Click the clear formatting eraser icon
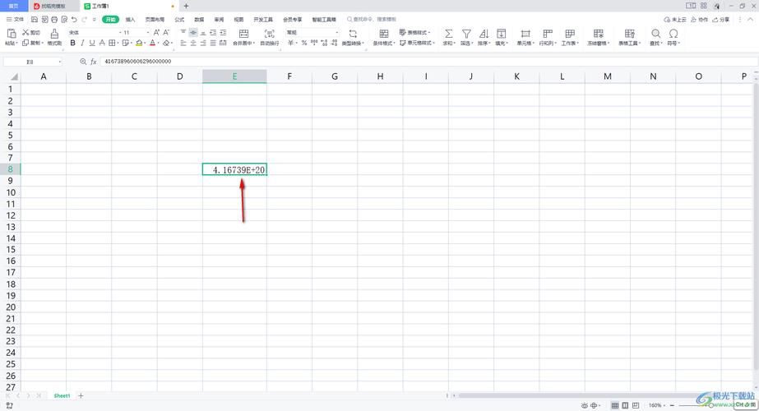Viewport: 759px width, 411px height. tap(166, 43)
